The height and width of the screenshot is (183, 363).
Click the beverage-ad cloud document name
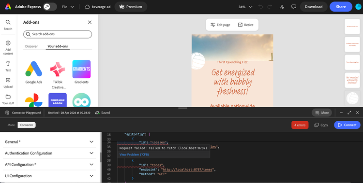[98, 7]
